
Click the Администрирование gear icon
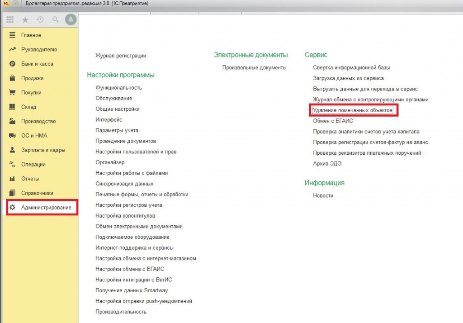click(x=12, y=208)
